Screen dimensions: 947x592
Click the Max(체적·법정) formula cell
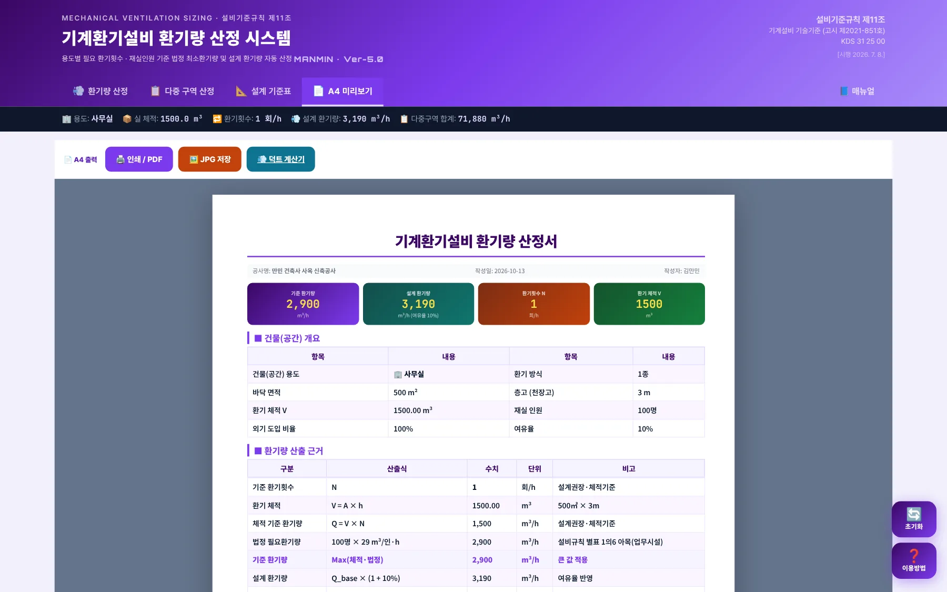pos(397,560)
